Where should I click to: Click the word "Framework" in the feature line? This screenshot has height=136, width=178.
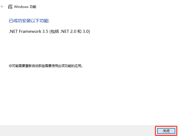point(30,31)
